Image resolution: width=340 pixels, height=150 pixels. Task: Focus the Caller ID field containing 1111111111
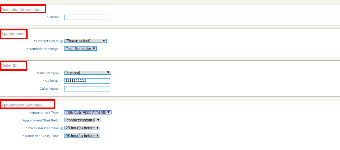point(87,81)
